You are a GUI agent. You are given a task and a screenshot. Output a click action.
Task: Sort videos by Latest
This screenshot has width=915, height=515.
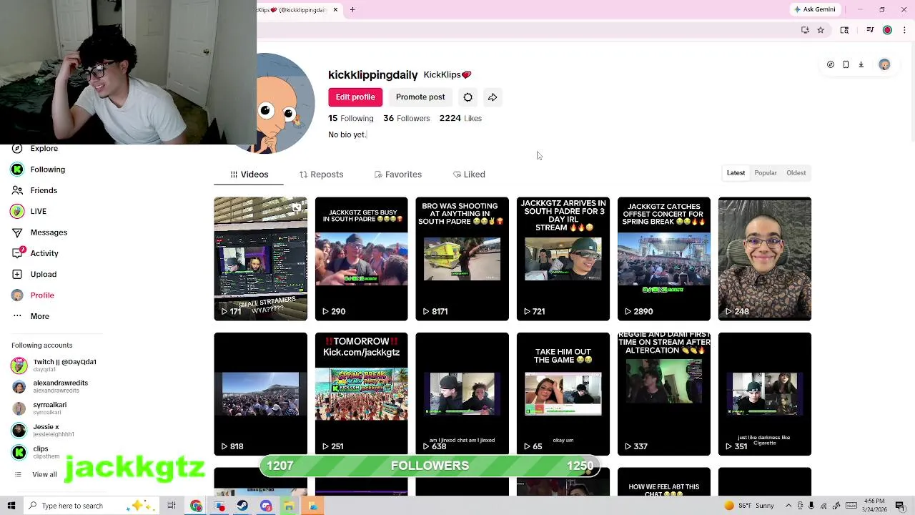point(736,173)
